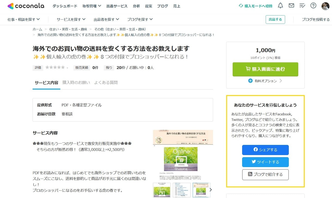
Task: Click the 販売実績 label
Action: pos(82,67)
